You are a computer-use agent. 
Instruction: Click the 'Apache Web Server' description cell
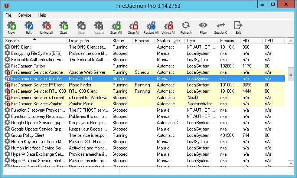pos(87,72)
